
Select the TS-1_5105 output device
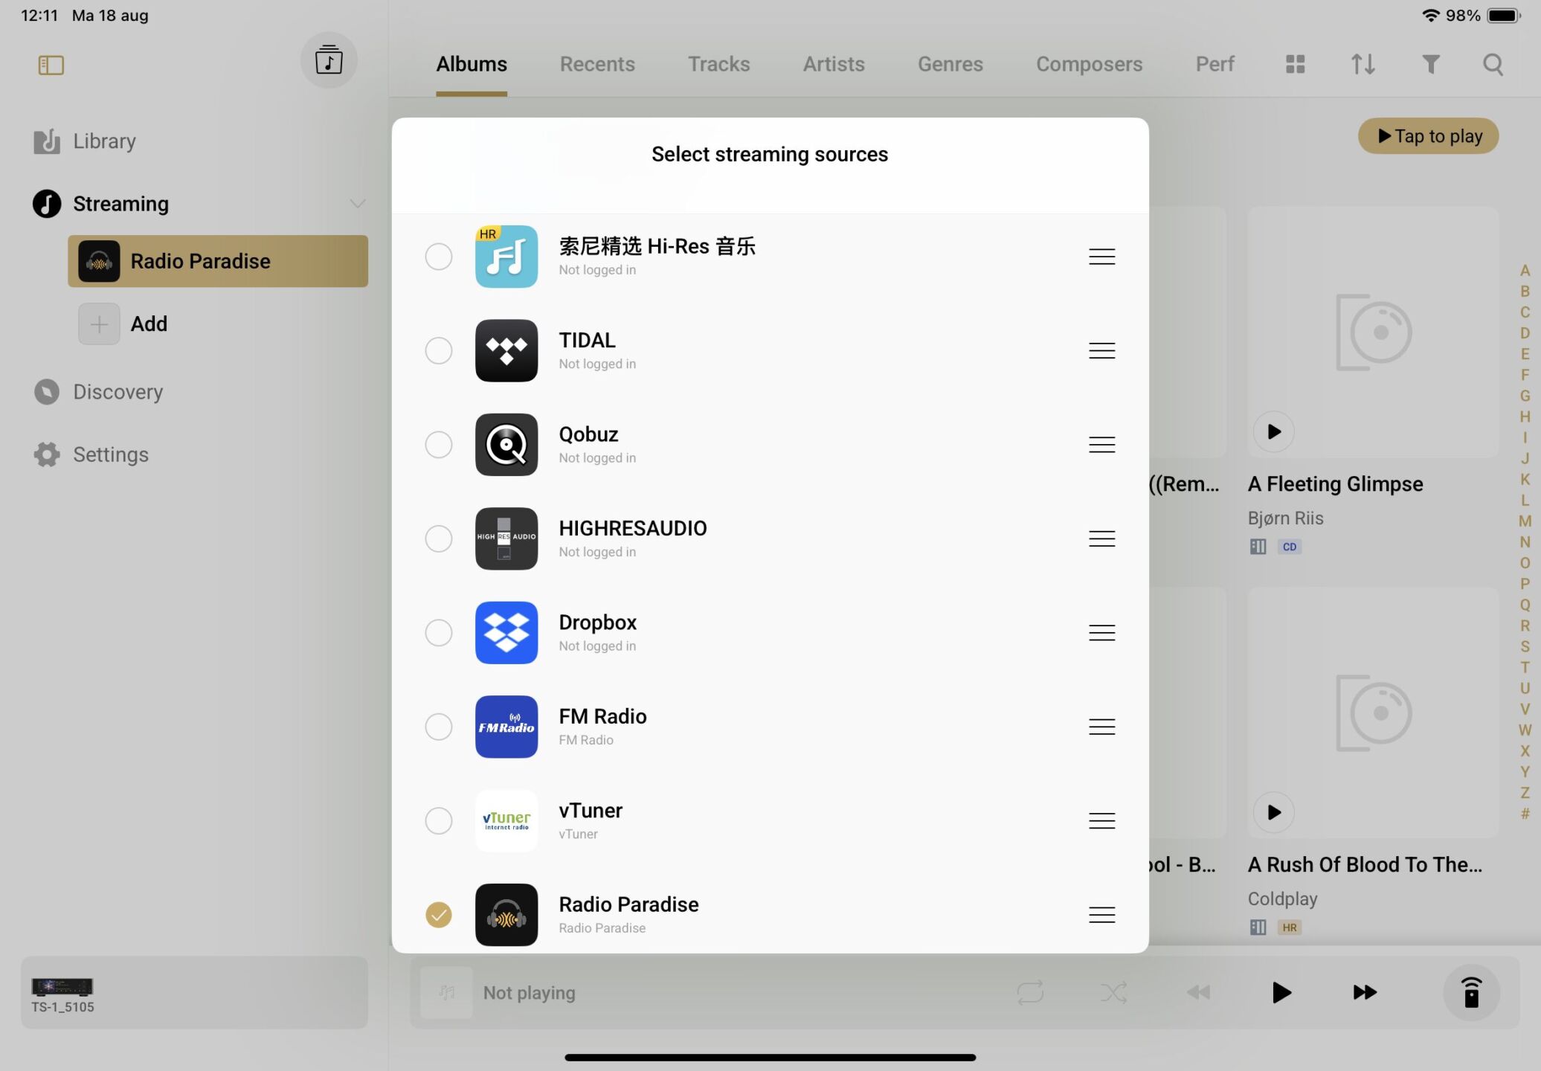click(194, 992)
